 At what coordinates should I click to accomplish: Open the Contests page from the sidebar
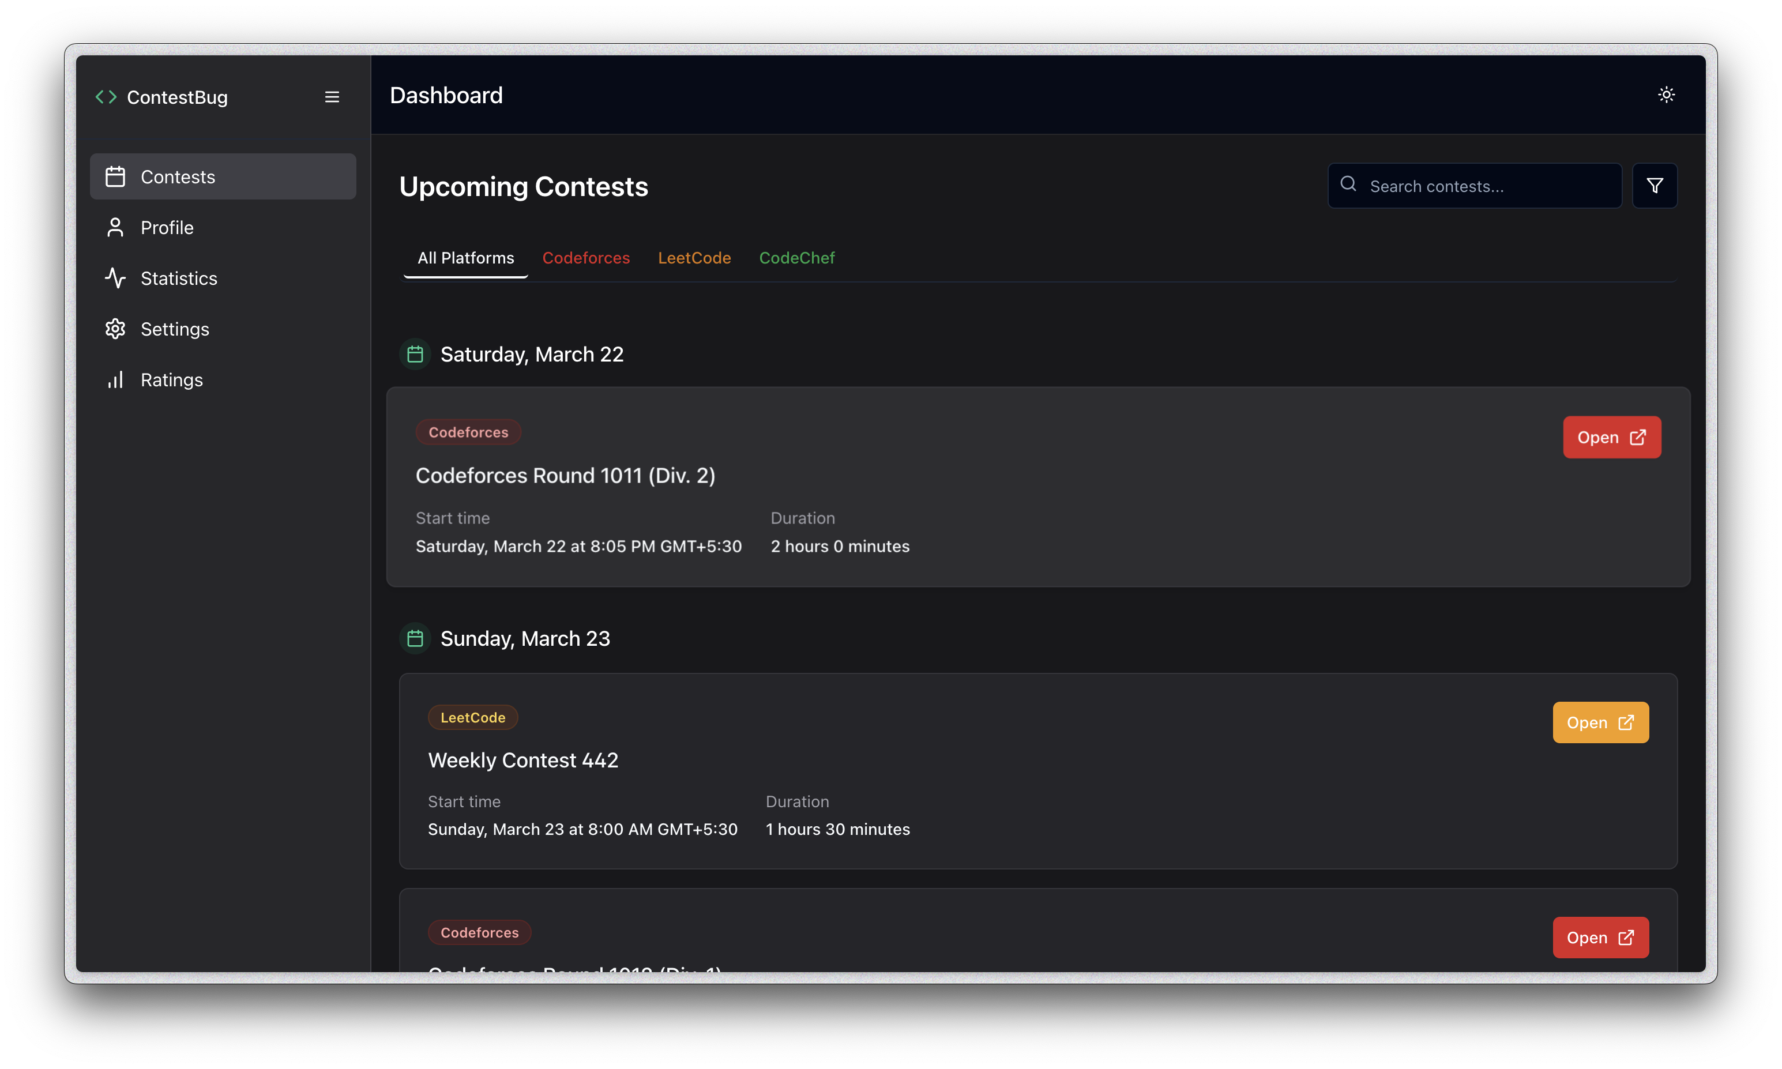[x=223, y=176]
